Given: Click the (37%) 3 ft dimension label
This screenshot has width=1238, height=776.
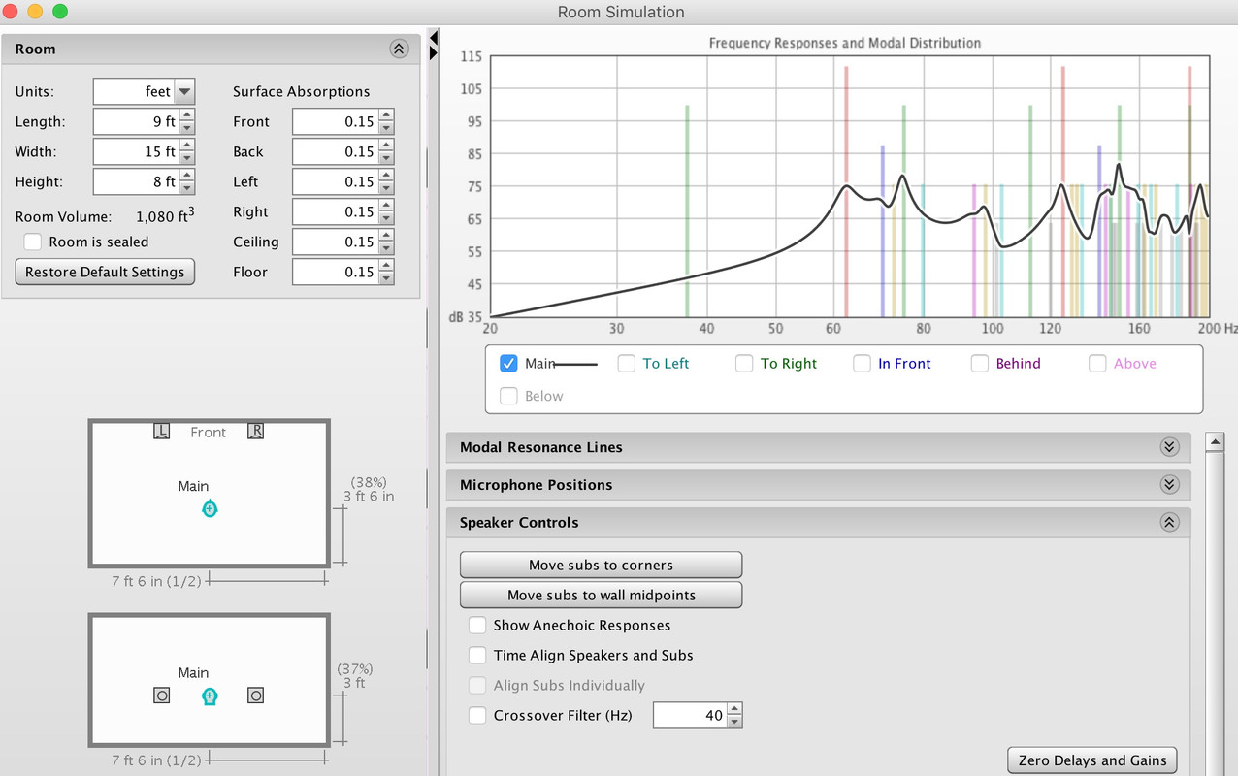Looking at the screenshot, I should tap(355, 676).
